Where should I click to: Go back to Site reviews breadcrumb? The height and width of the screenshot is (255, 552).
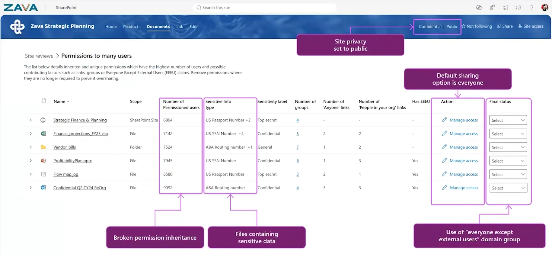pos(39,56)
